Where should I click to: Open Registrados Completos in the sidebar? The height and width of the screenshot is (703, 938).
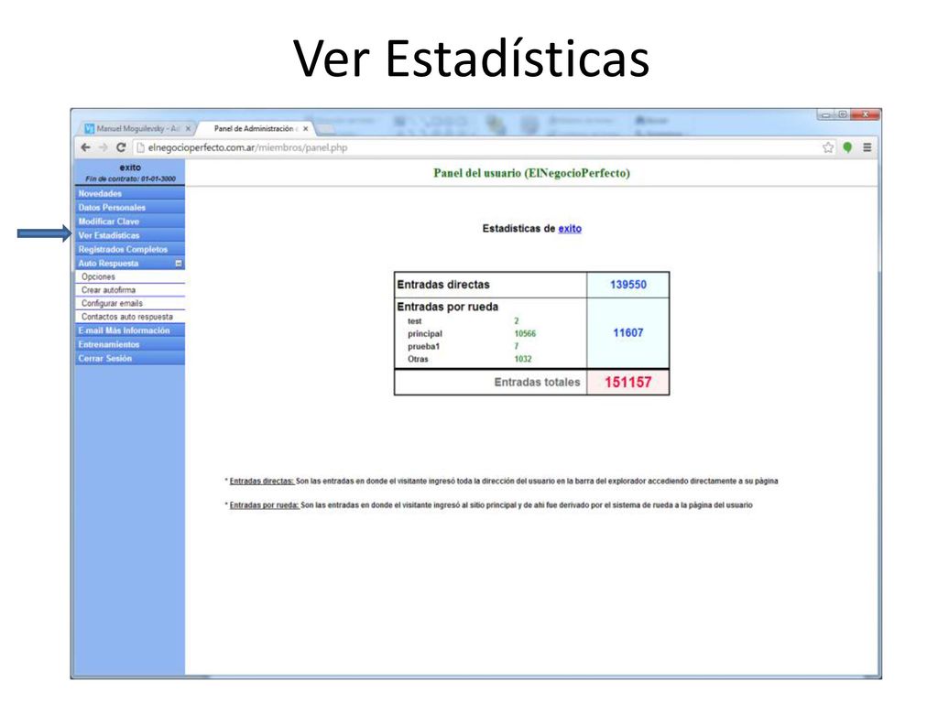(x=130, y=249)
